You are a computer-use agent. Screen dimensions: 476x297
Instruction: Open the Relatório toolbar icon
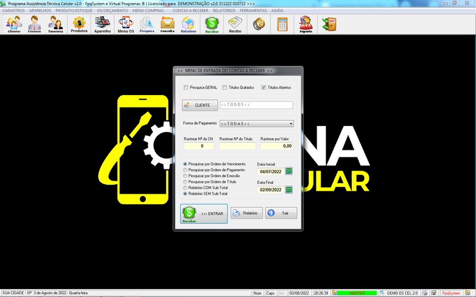point(188,24)
